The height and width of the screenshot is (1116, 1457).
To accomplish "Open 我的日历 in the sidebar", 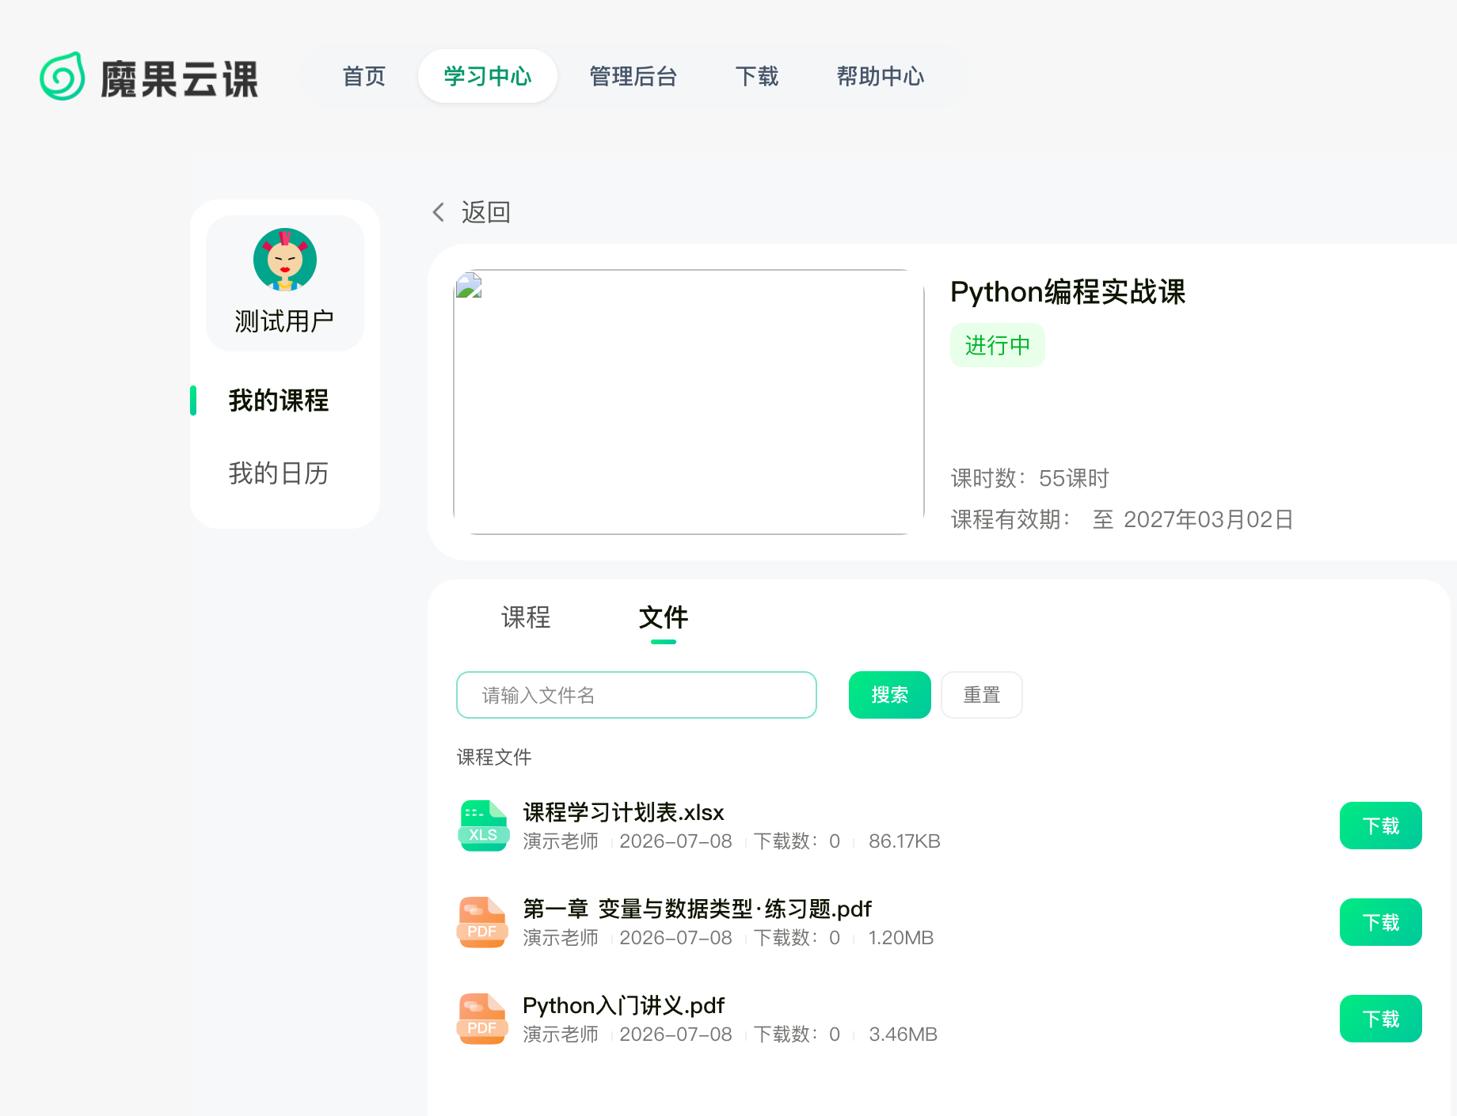I will 279,473.
